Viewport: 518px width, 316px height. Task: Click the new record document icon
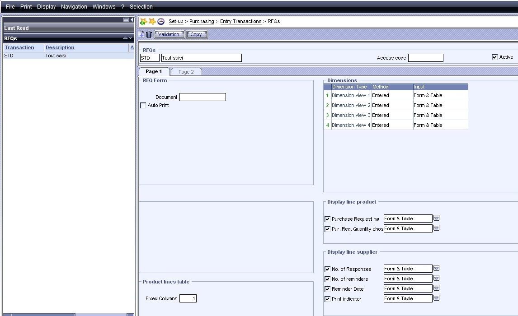(x=141, y=34)
